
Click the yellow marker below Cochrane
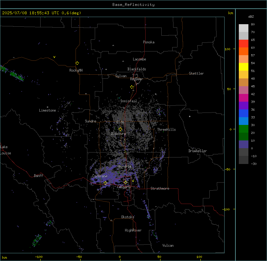click(x=105, y=183)
